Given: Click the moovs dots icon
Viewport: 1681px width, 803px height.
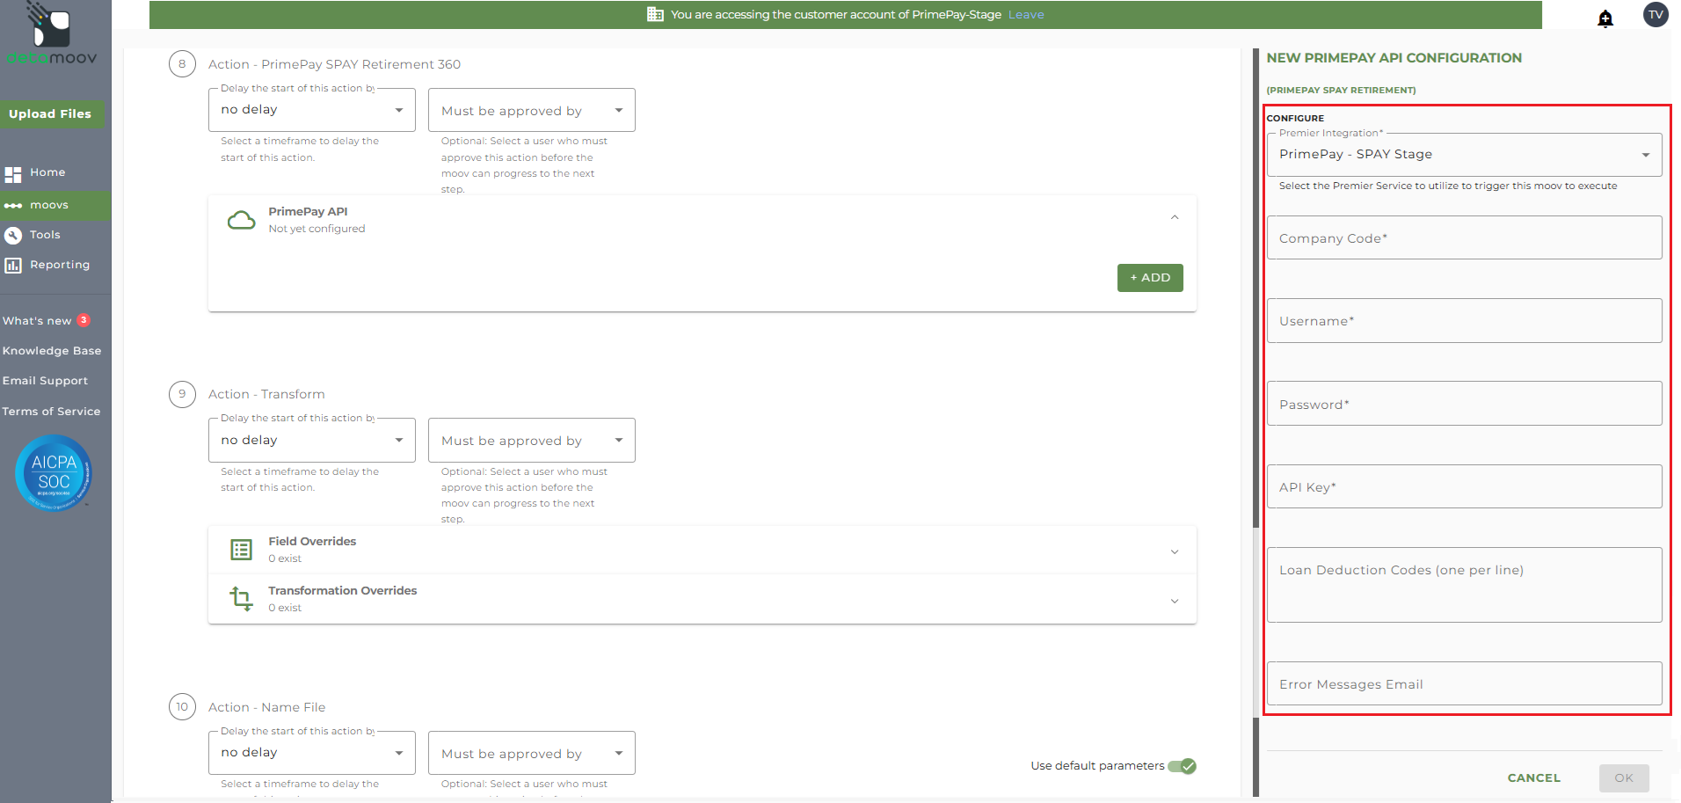Looking at the screenshot, I should (13, 206).
